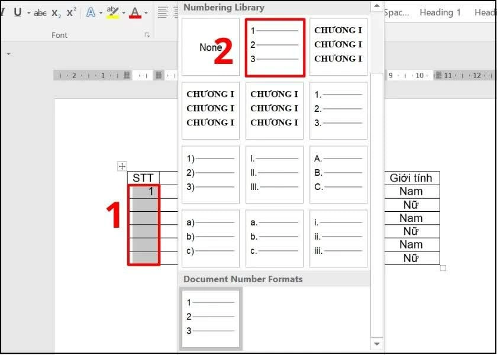Open the Font dialog launcher
This screenshot has width=497, height=355.
point(147,35)
